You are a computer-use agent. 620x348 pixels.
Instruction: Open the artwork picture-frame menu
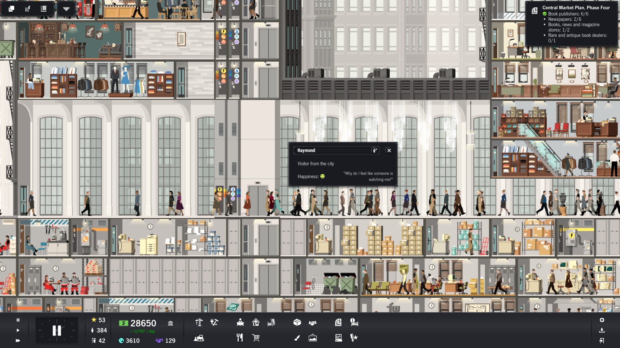pyautogui.click(x=312, y=338)
